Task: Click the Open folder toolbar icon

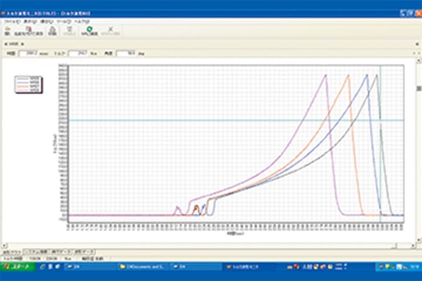Action: (x=7, y=30)
